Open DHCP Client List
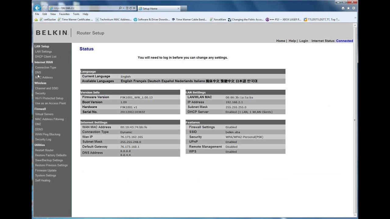 pos(46,57)
